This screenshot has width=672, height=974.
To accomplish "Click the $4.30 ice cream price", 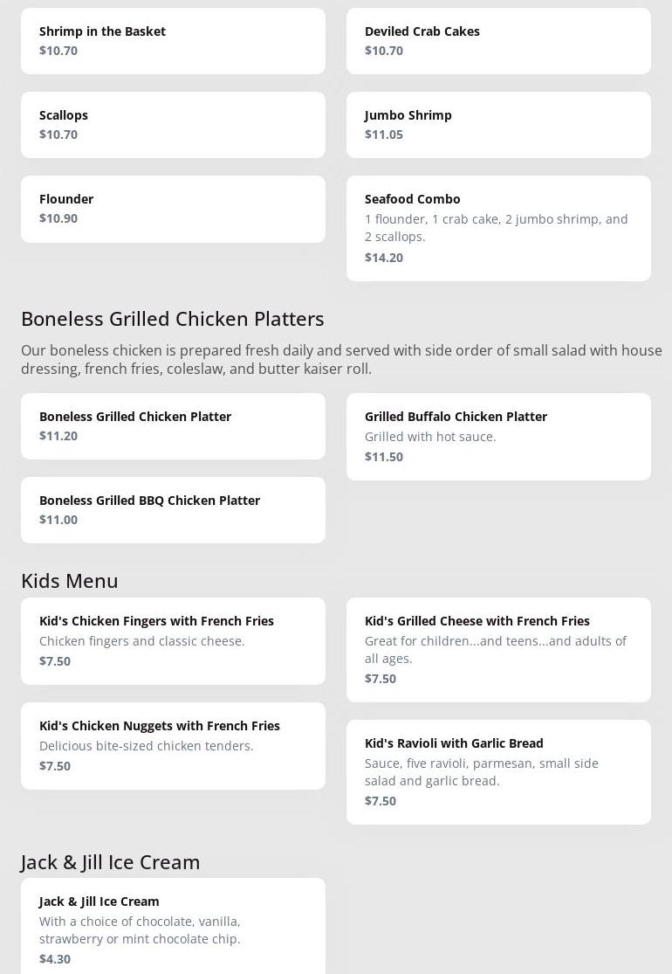I will click(55, 959).
